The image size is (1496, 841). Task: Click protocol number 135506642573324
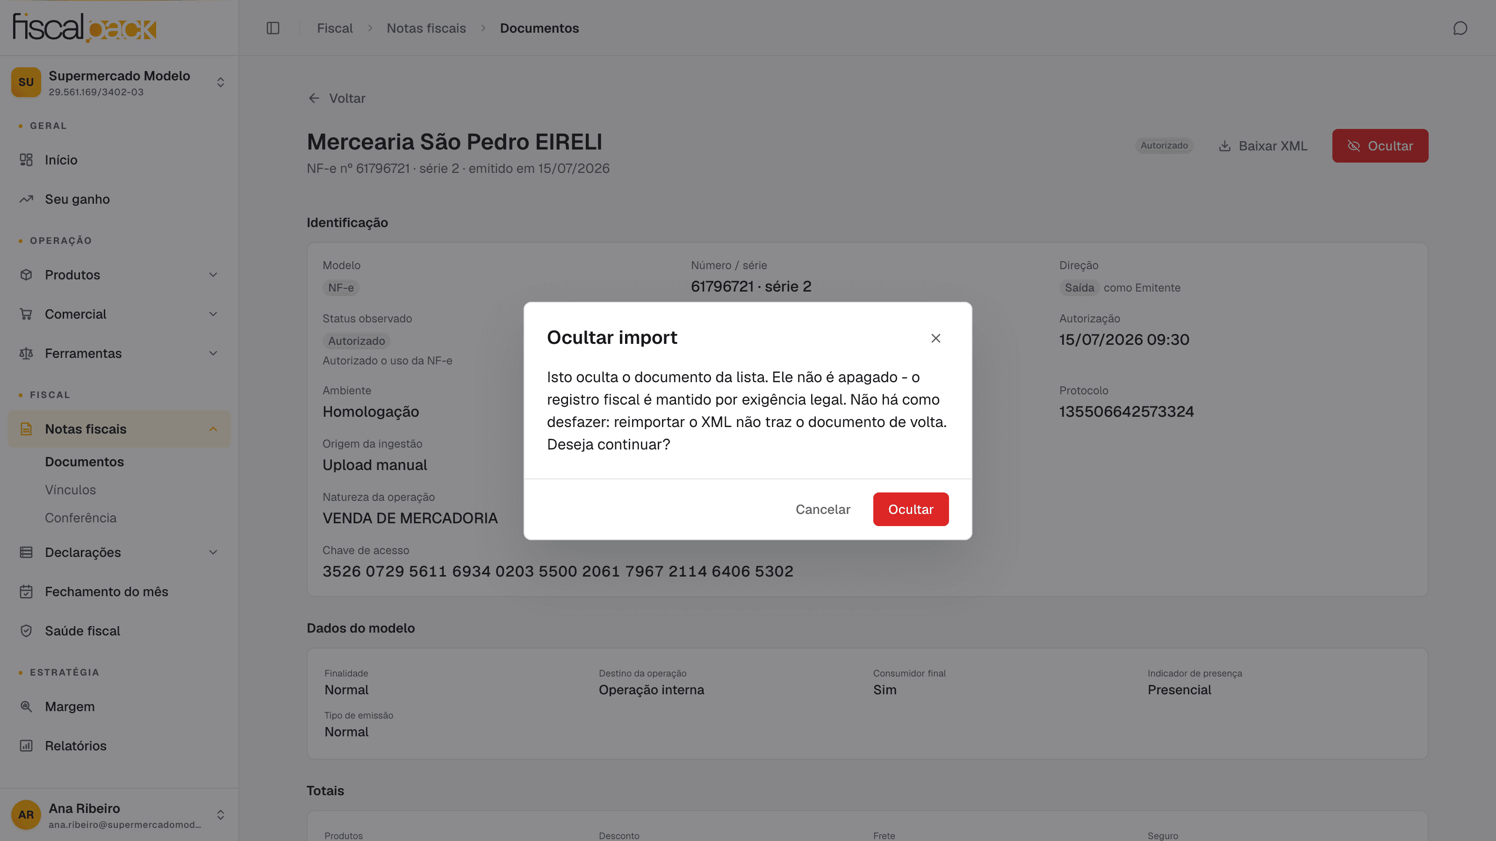(1126, 412)
